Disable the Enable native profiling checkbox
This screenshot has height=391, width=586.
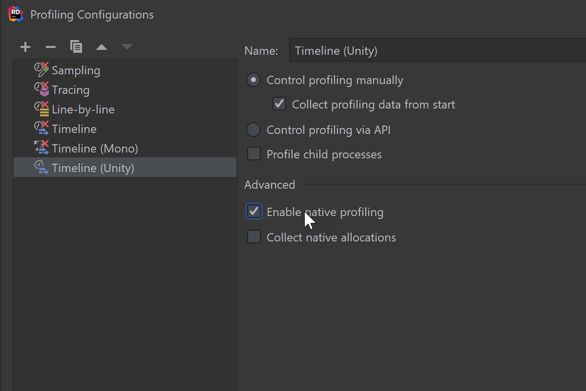pyautogui.click(x=254, y=212)
